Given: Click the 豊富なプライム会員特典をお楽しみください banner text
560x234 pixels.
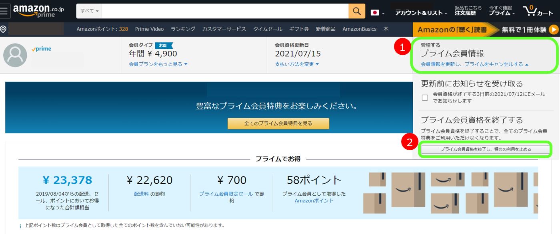Looking at the screenshot, I should pos(276,107).
